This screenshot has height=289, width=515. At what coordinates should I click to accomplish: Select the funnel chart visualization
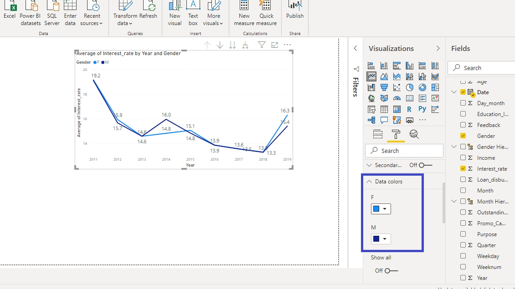point(384,87)
